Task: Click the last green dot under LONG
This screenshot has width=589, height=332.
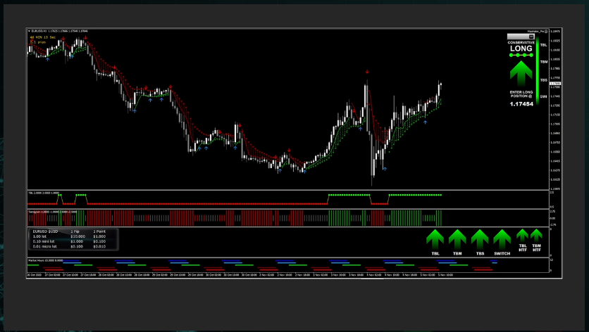Action: pos(531,55)
